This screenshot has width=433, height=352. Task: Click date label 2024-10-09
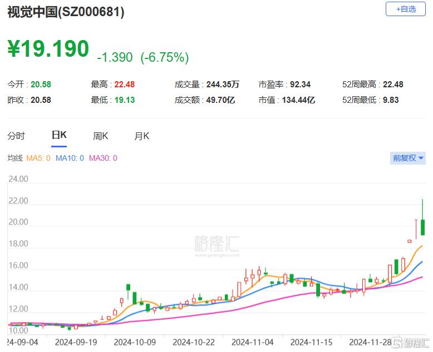[135, 343]
